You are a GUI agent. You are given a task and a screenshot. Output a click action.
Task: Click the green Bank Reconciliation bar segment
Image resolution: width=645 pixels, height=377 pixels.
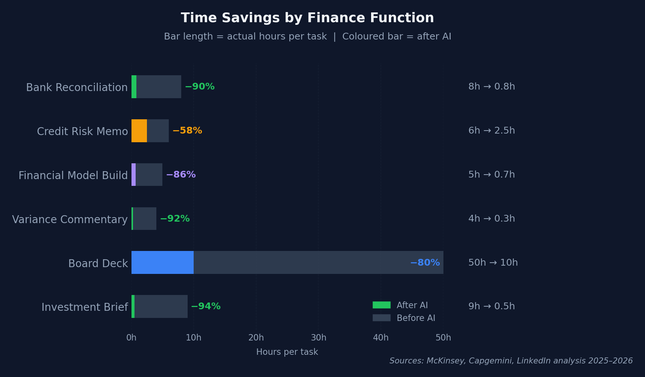[x=134, y=87]
